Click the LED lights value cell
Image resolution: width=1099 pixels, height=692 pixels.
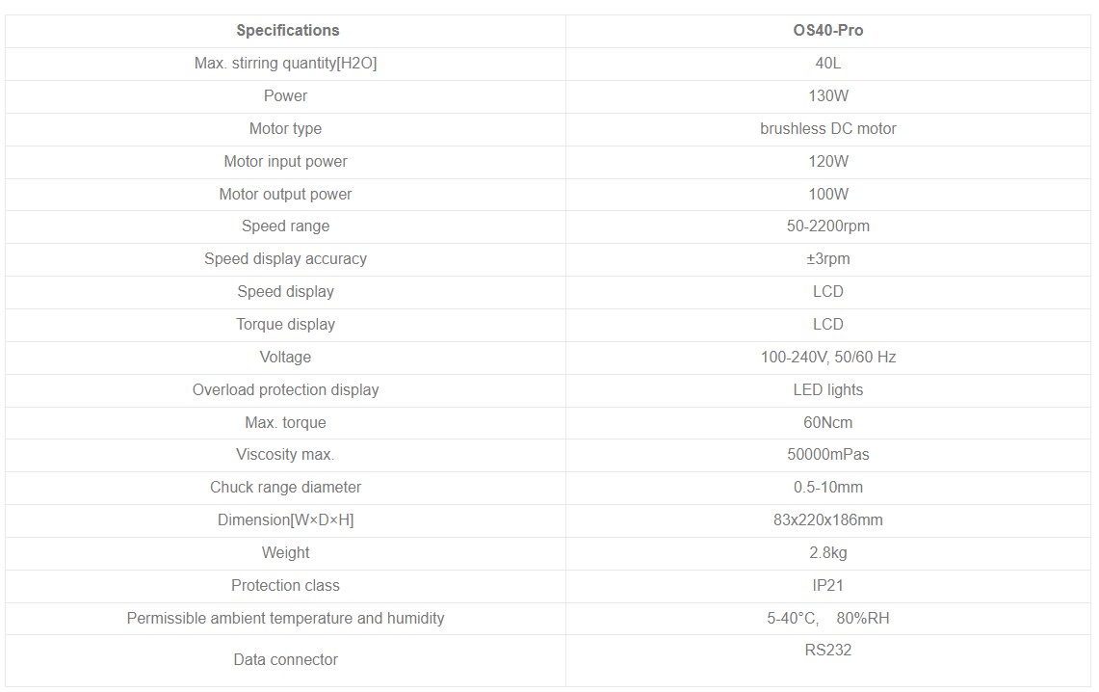point(827,389)
